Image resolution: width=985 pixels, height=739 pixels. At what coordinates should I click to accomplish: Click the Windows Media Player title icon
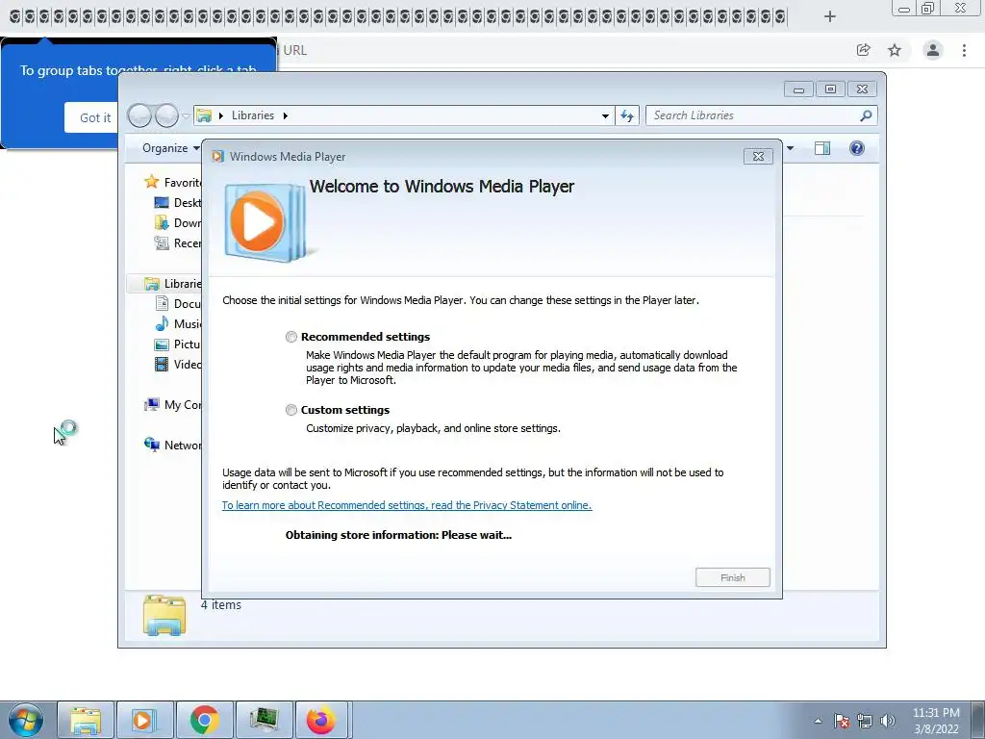(217, 157)
